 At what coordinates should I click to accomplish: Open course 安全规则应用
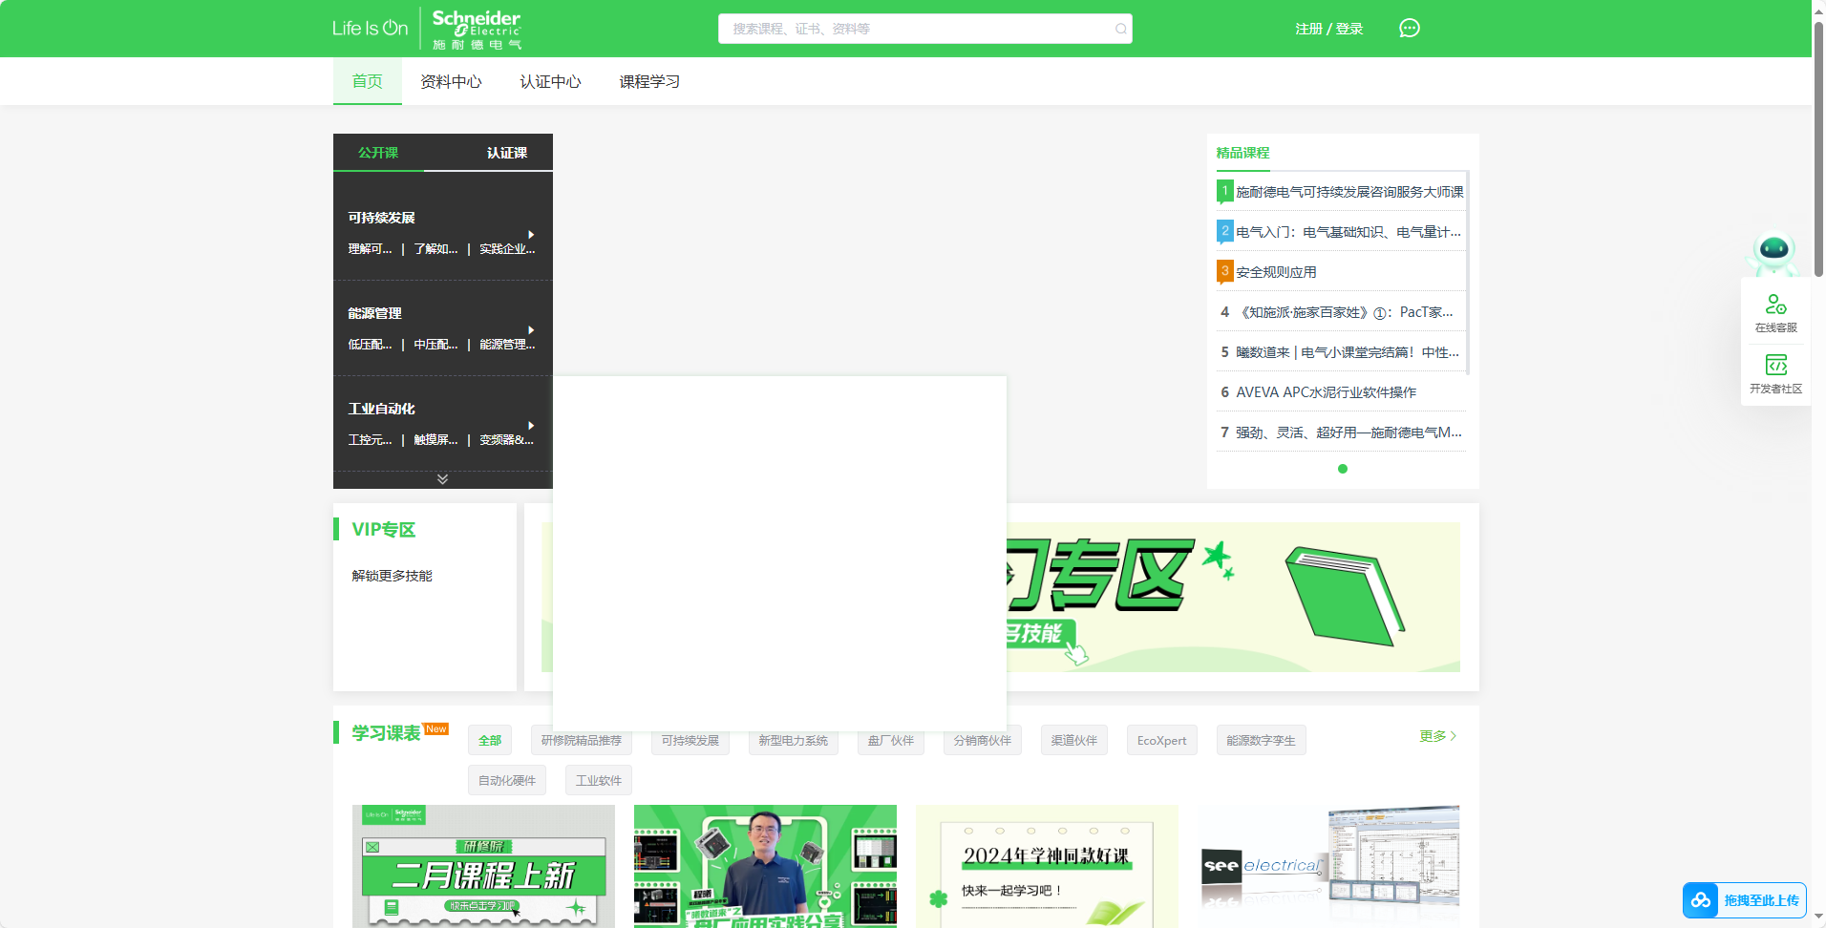1276,272
